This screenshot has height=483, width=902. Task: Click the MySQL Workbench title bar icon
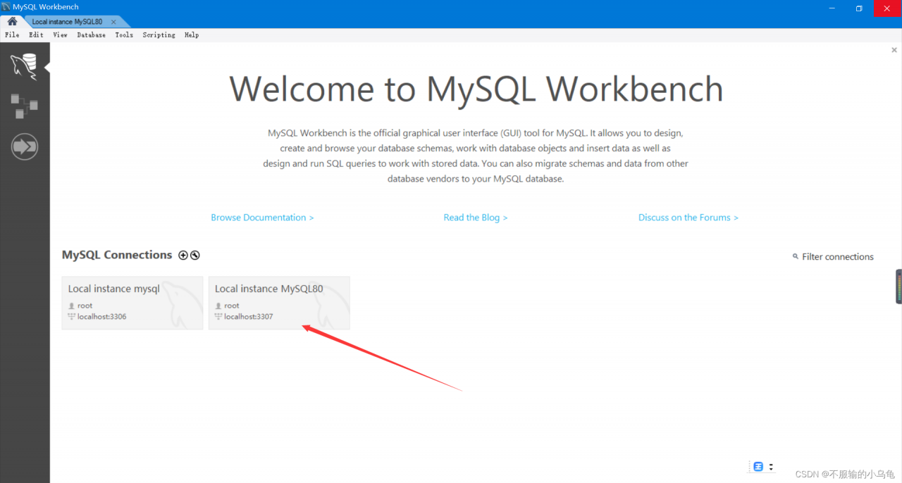6,7
